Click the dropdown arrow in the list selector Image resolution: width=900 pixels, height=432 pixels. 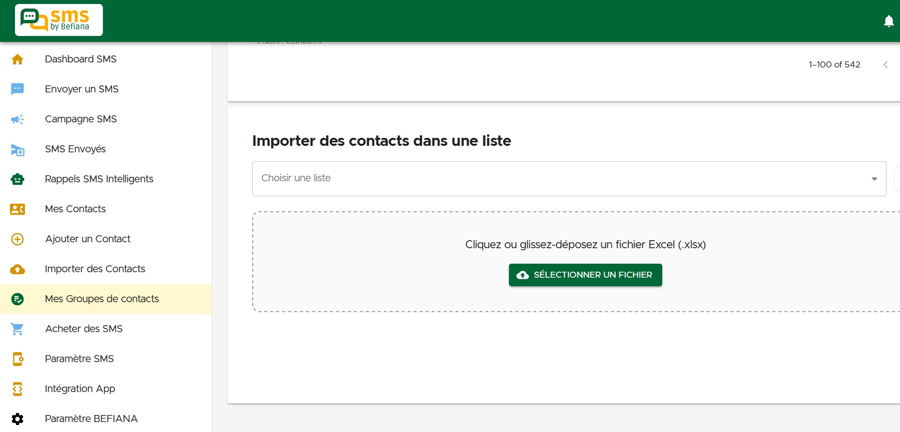click(874, 179)
